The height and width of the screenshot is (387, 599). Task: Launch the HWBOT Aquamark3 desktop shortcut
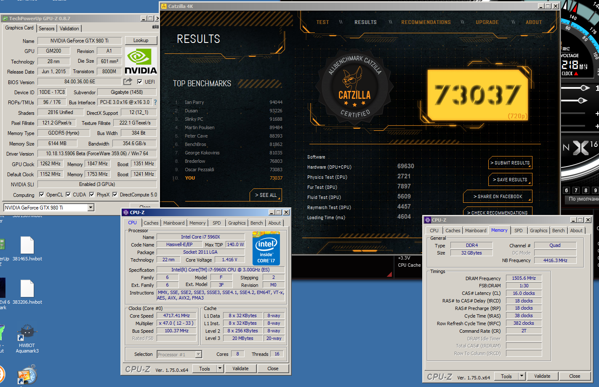[27, 339]
